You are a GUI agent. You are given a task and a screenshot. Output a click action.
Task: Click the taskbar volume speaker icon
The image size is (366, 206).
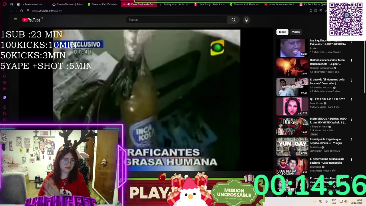(x=346, y=201)
